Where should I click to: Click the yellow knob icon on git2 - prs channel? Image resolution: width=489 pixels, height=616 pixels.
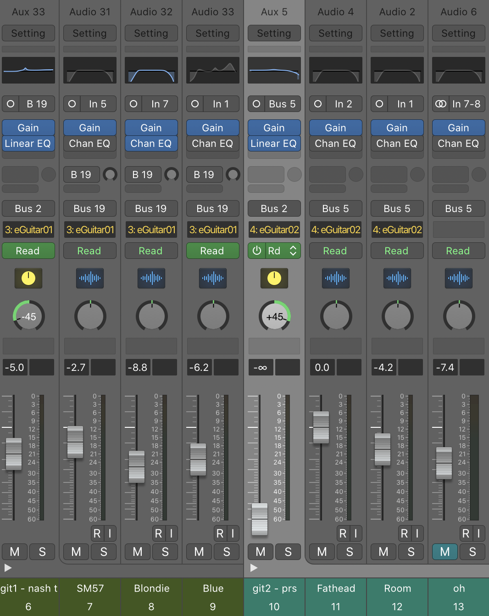click(274, 278)
